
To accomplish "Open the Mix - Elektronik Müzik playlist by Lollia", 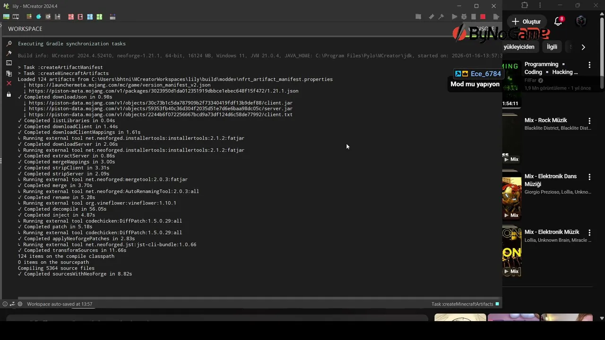I will (552, 232).
